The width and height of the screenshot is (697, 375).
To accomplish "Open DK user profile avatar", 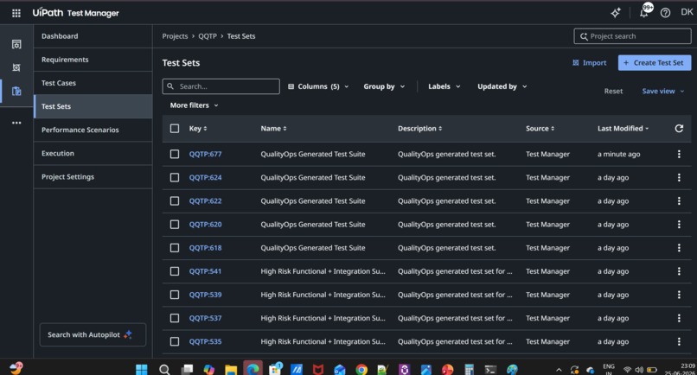I will [687, 12].
